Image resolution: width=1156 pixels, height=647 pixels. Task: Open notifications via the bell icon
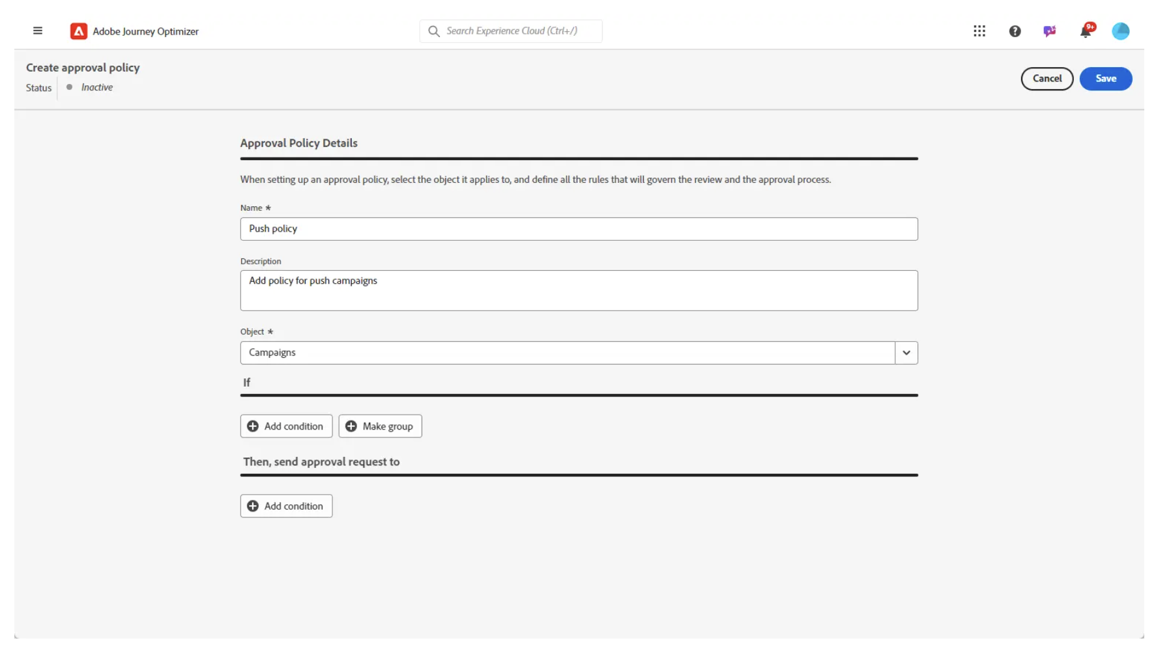click(x=1086, y=31)
